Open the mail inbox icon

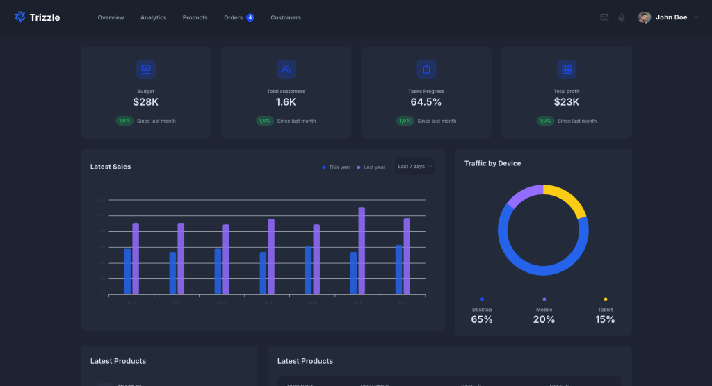point(604,17)
